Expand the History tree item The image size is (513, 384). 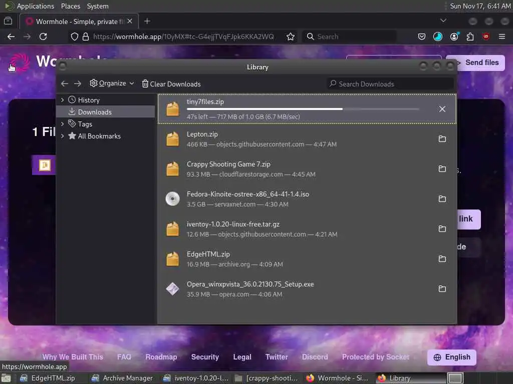pyautogui.click(x=62, y=100)
